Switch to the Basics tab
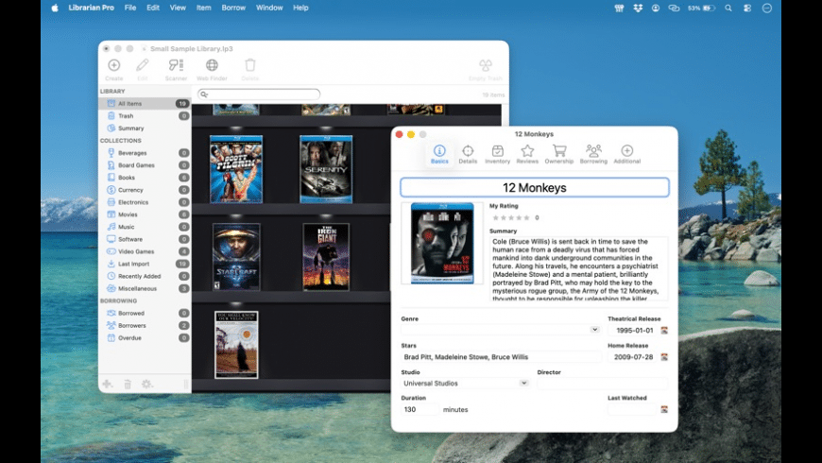The image size is (822, 463). tap(439, 154)
